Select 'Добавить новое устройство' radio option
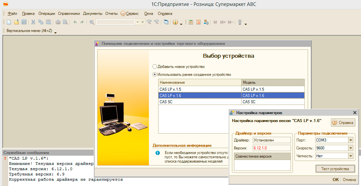This screenshot has height=186, width=361. [155, 67]
